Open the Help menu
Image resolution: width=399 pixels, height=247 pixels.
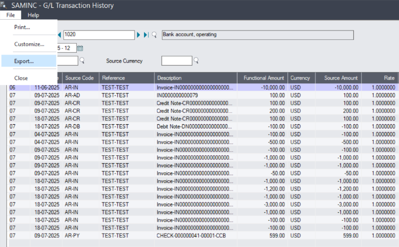pos(33,15)
